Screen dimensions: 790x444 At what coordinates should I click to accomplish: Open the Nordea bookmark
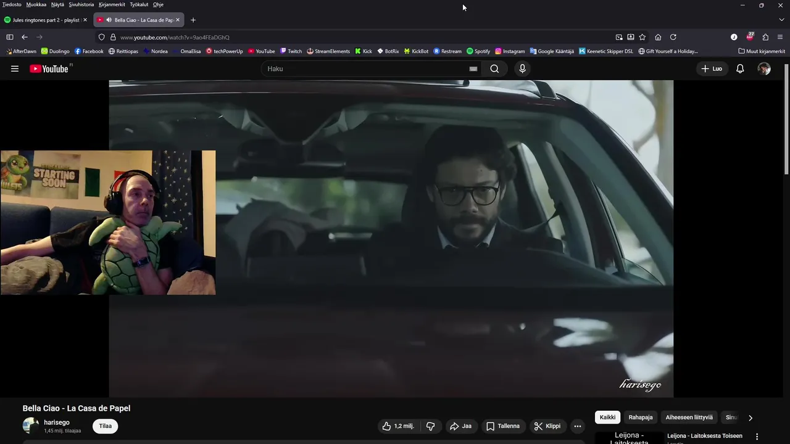[x=156, y=51]
